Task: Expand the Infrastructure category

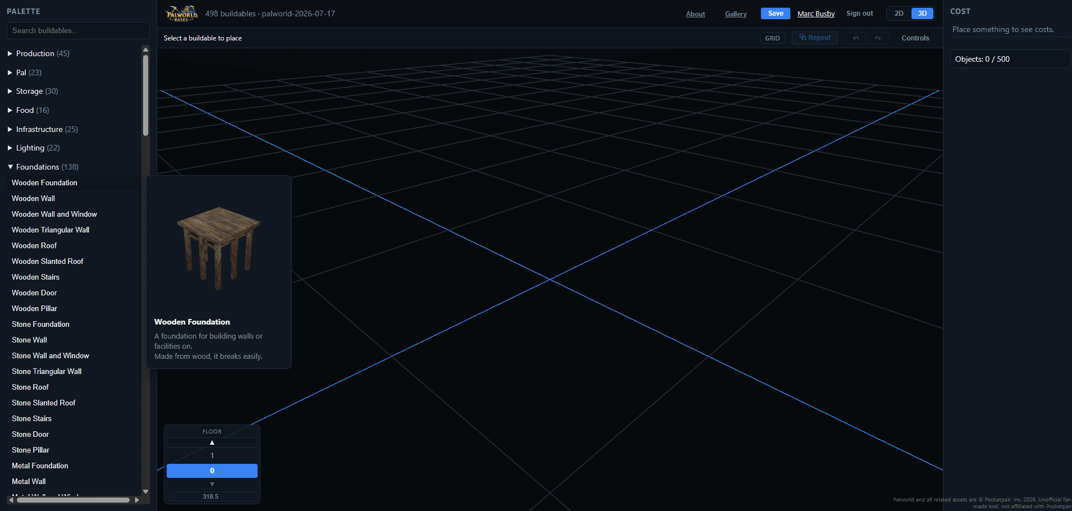Action: (43, 129)
